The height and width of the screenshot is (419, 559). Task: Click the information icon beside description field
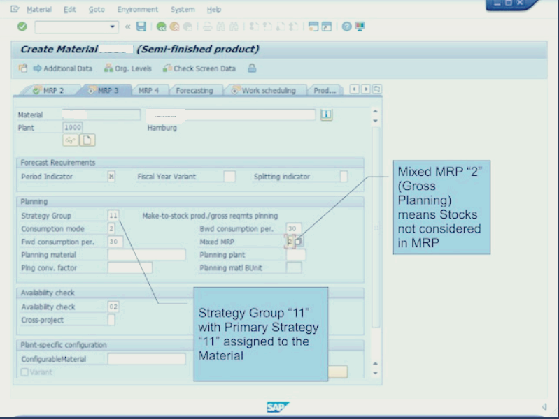coord(326,115)
